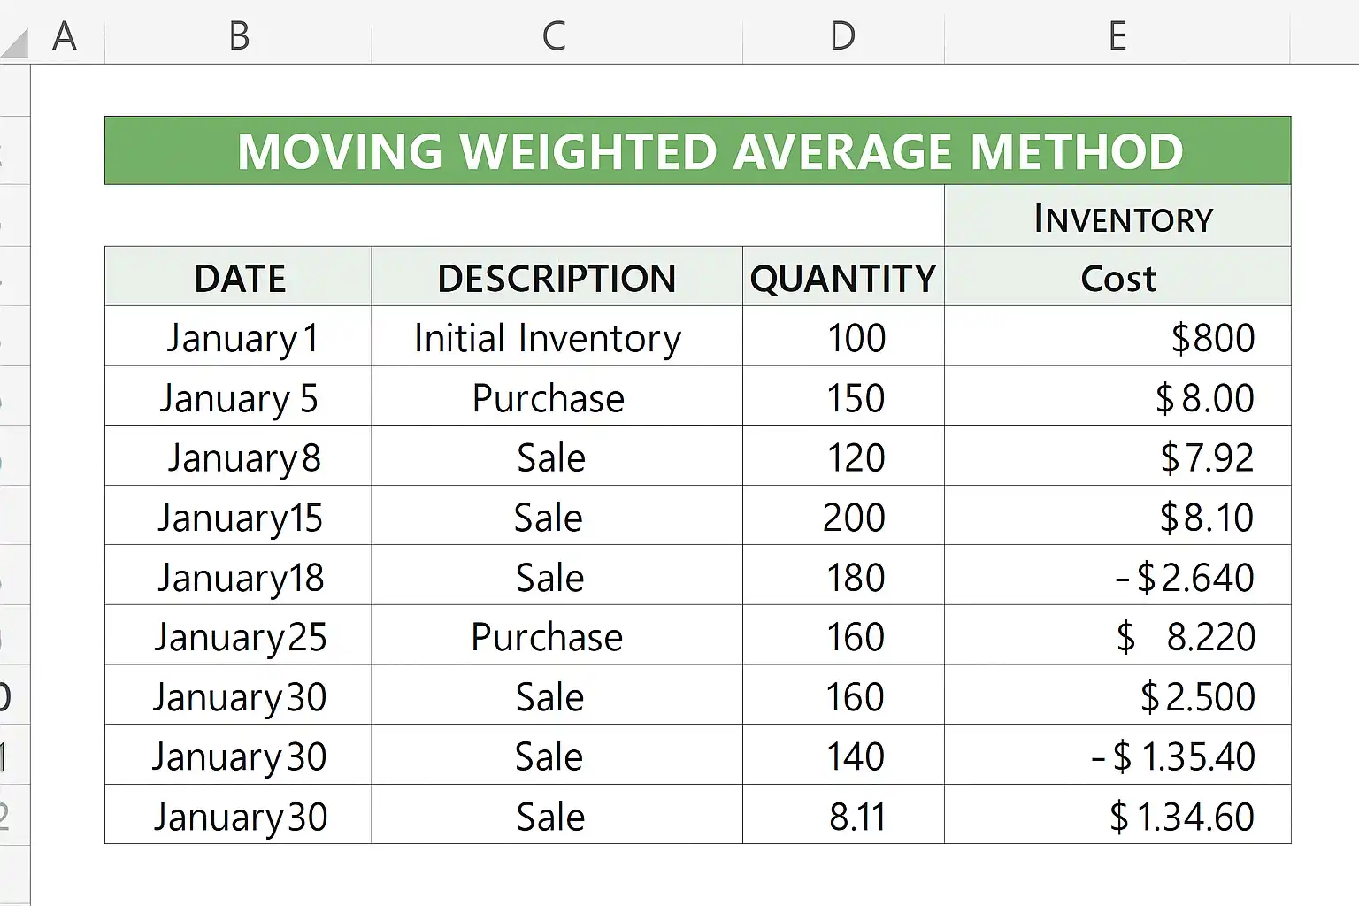Select the QUANTITY header cell

[842, 278]
